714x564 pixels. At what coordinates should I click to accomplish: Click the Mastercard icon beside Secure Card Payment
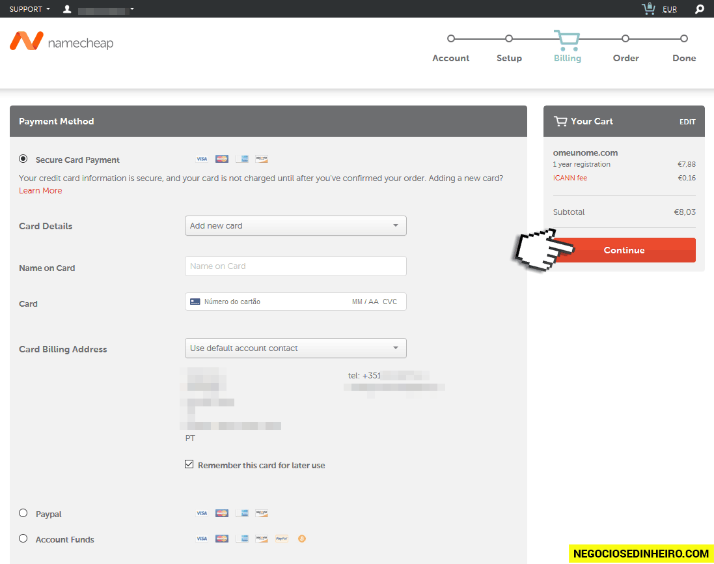tap(222, 159)
